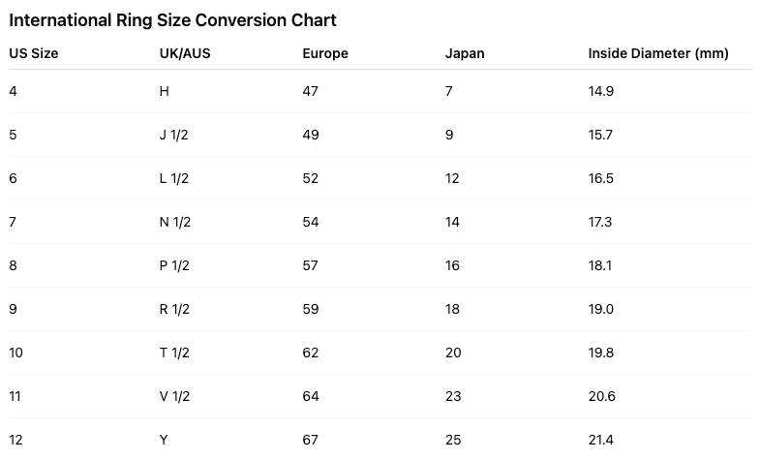Click Europe size 52 cell

coord(311,178)
